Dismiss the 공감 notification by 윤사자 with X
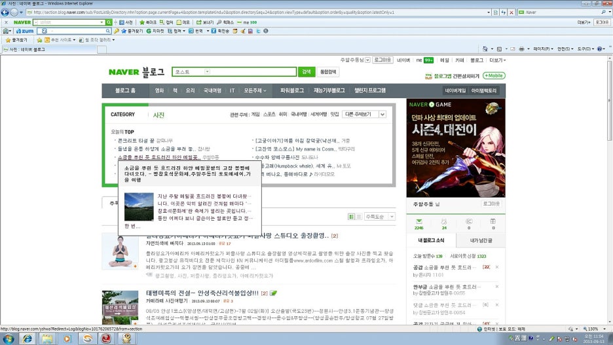This screenshot has width=613, height=345. tap(497, 267)
